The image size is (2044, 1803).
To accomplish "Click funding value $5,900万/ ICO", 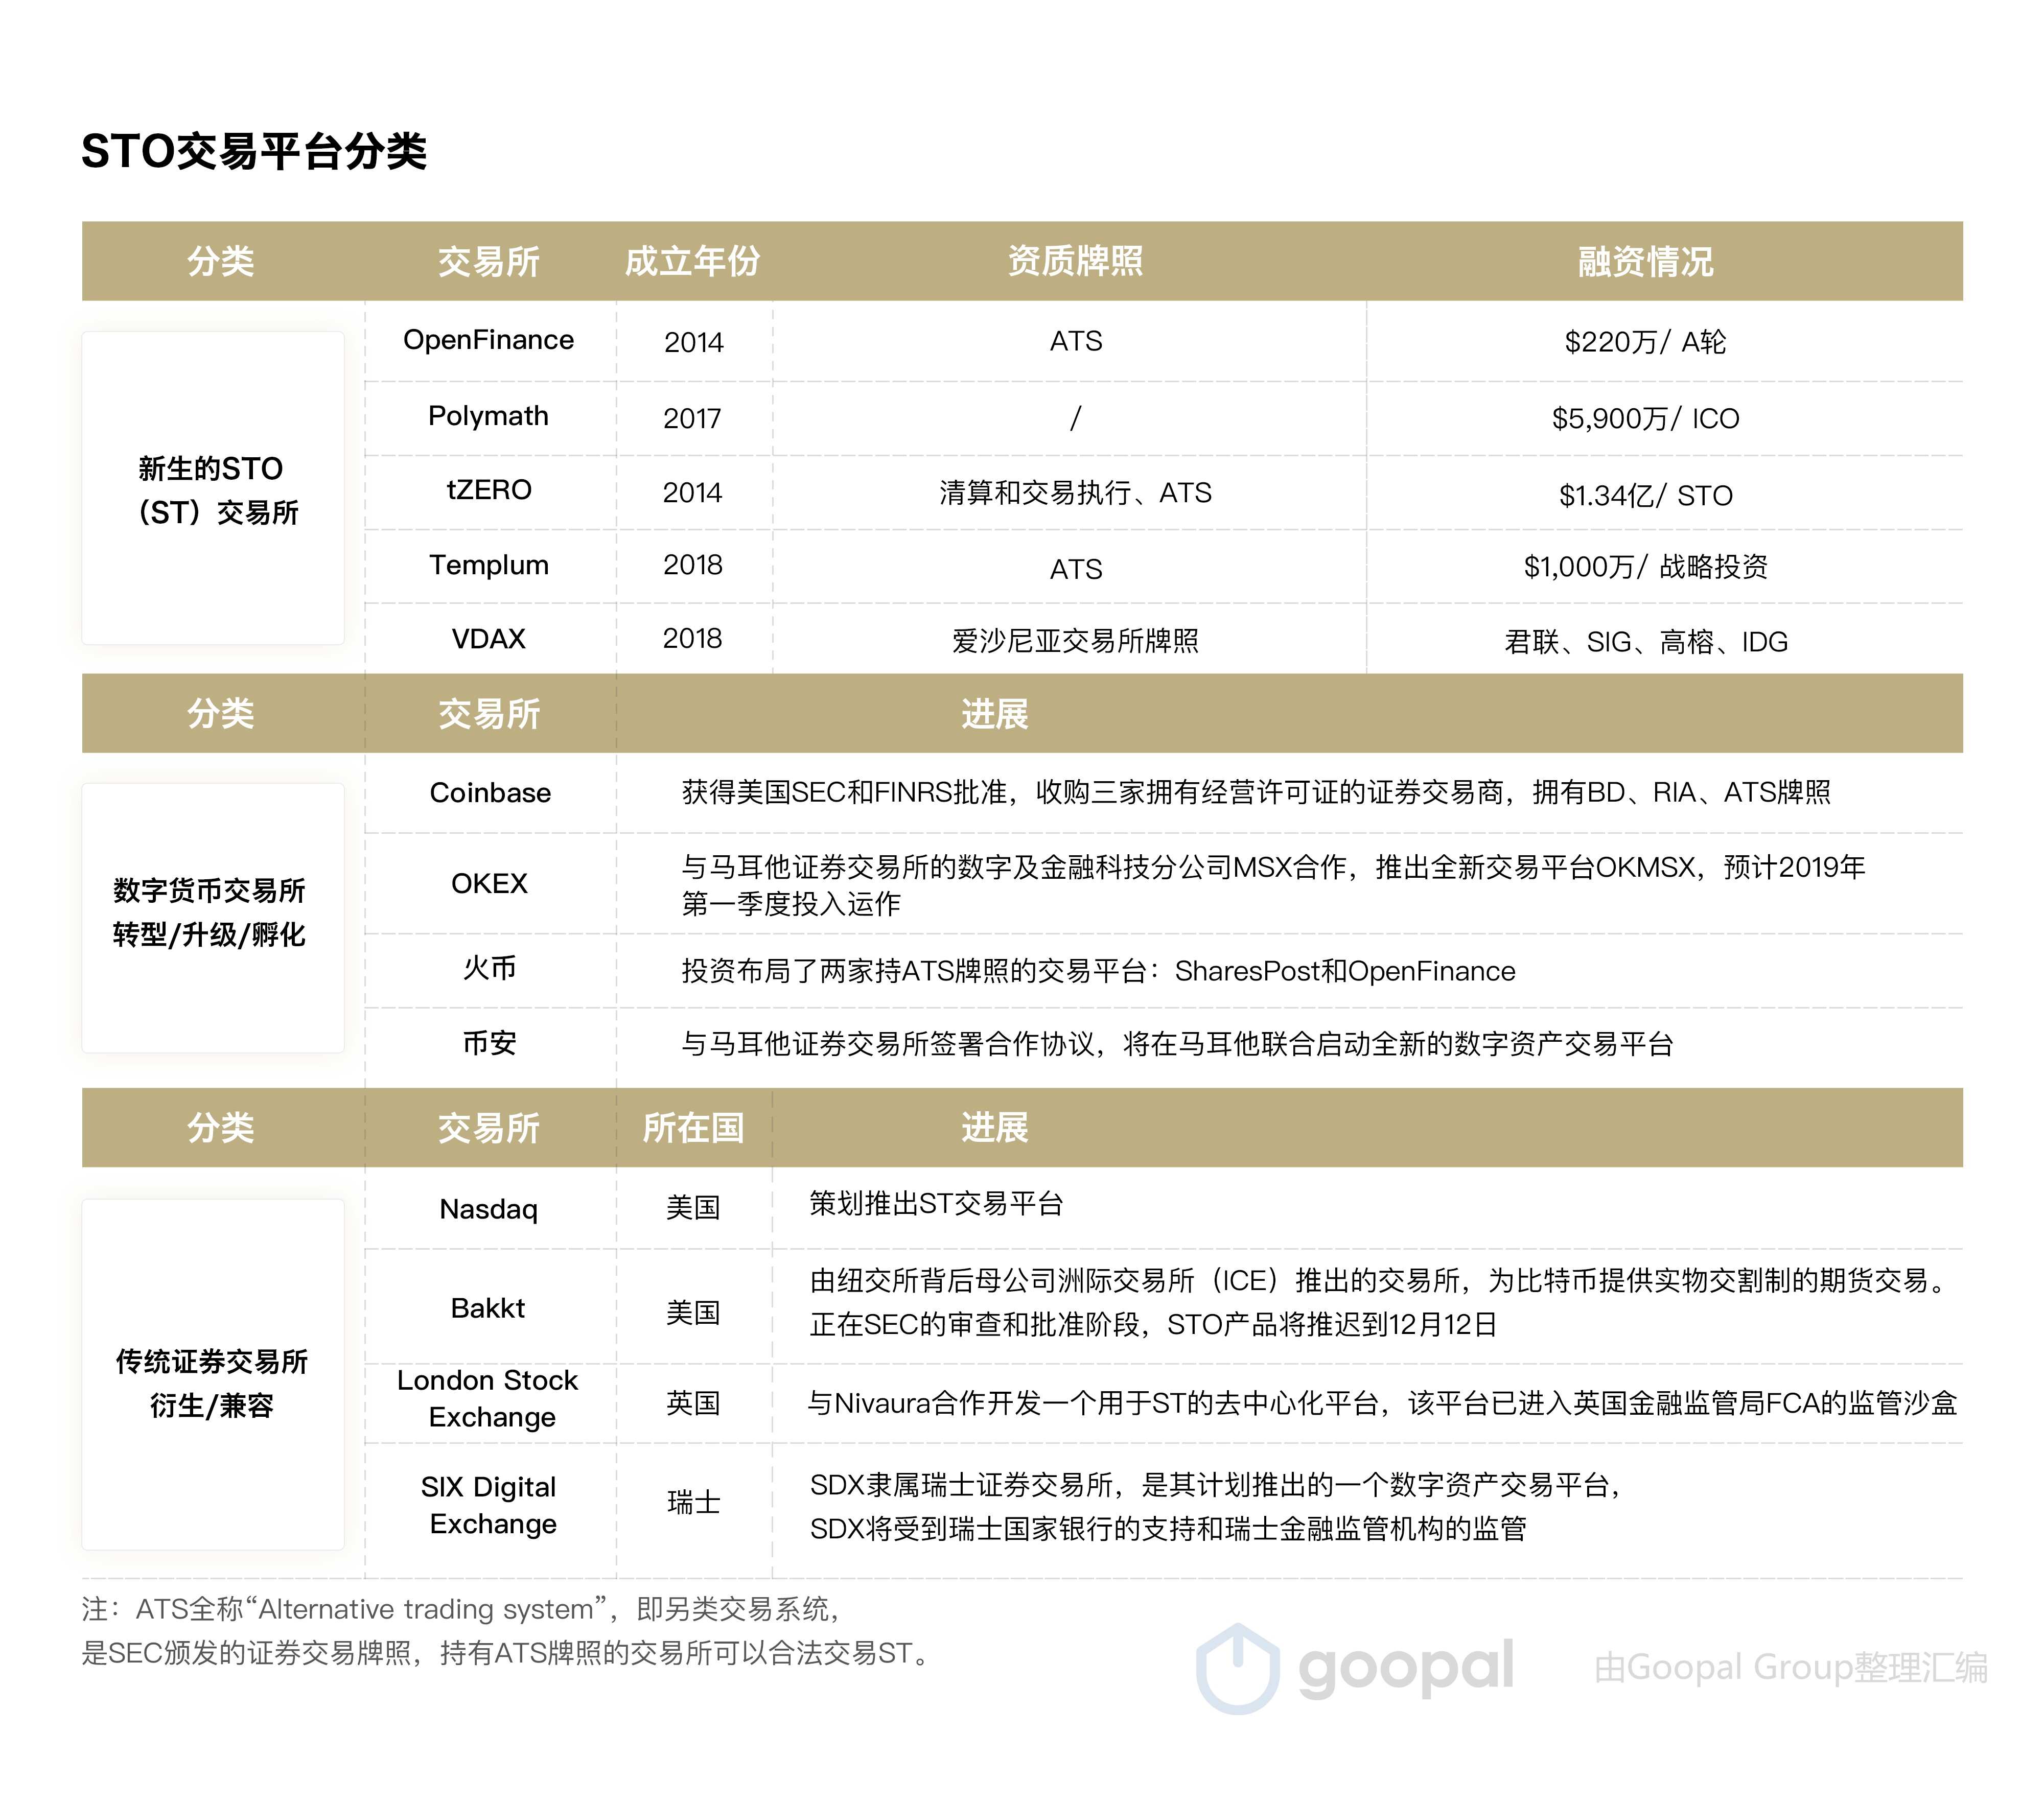I will click(1645, 418).
